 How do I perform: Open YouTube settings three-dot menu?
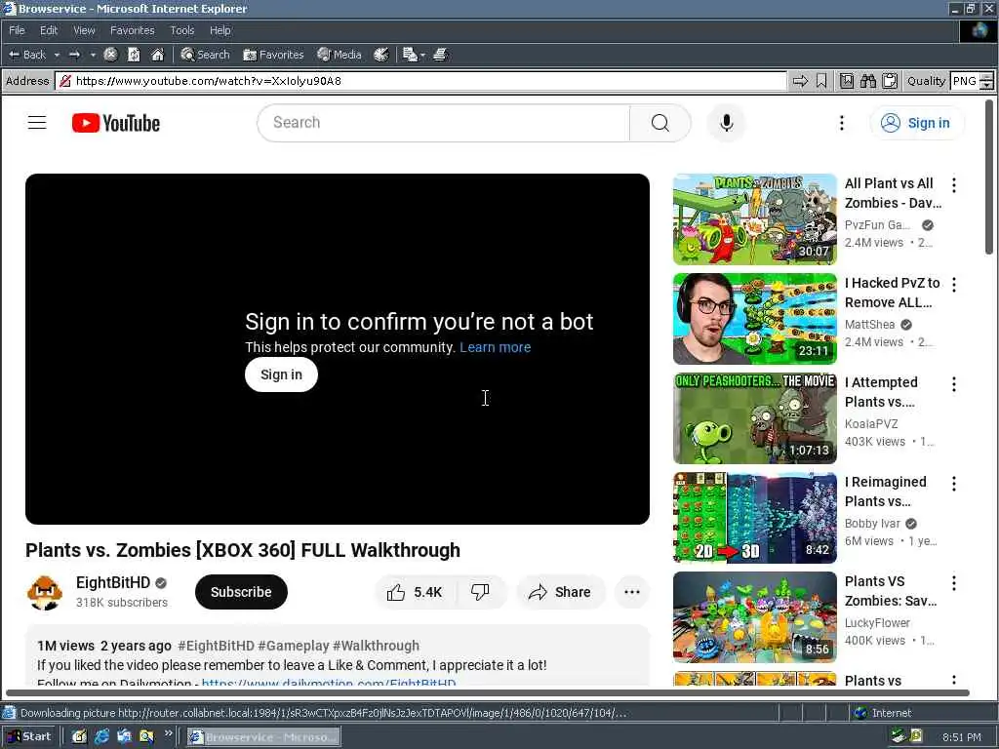(842, 123)
